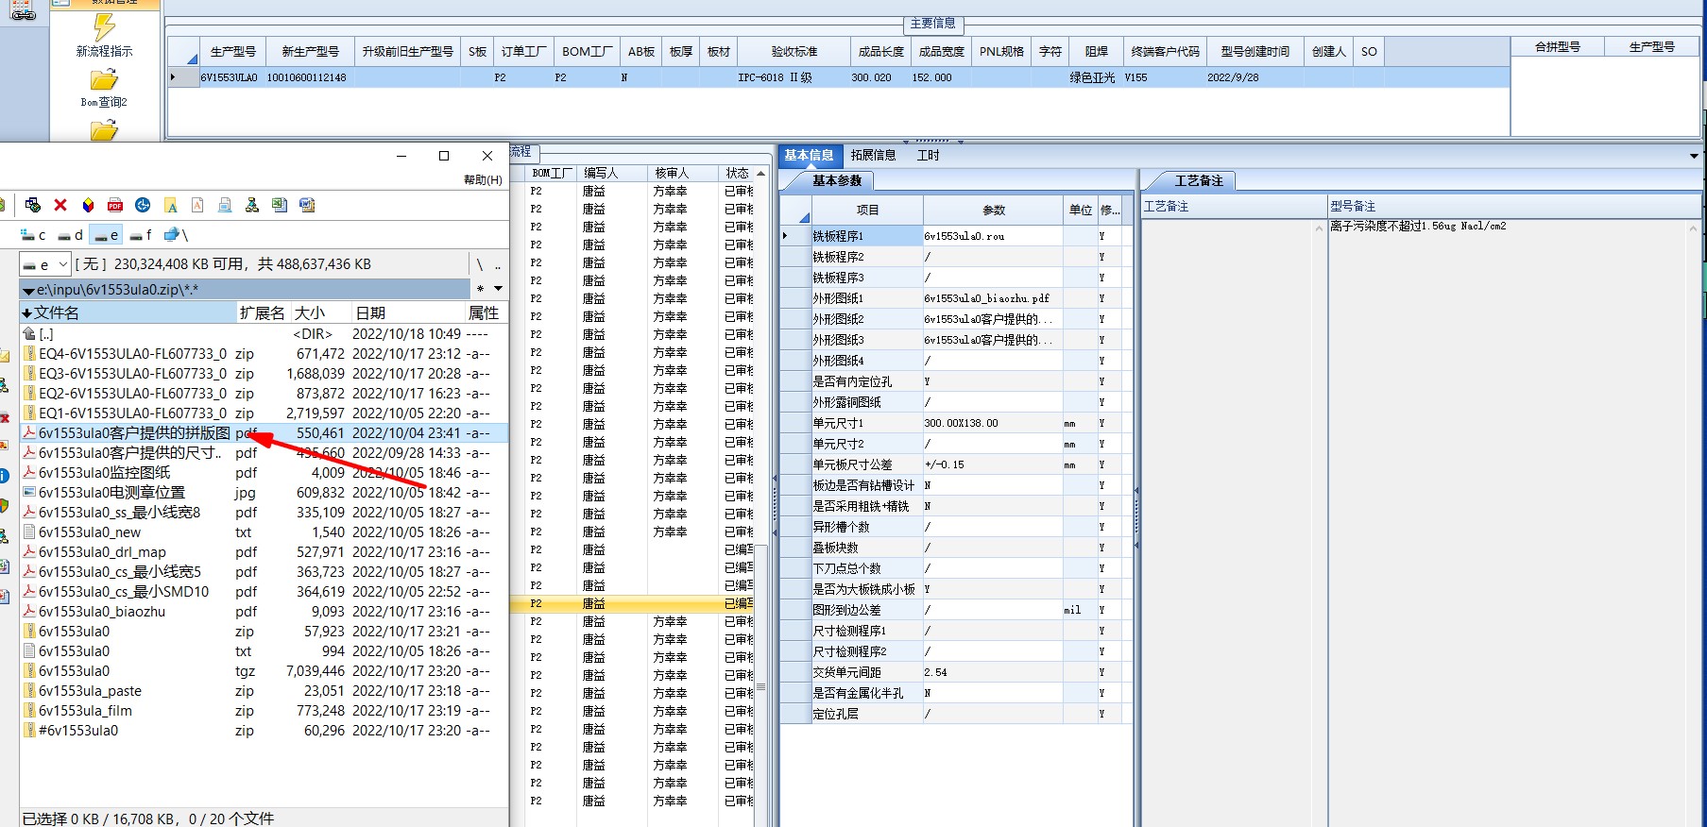1707x827 pixels.
Task: Click the network tree toolbar icon
Action: pyautogui.click(x=252, y=205)
